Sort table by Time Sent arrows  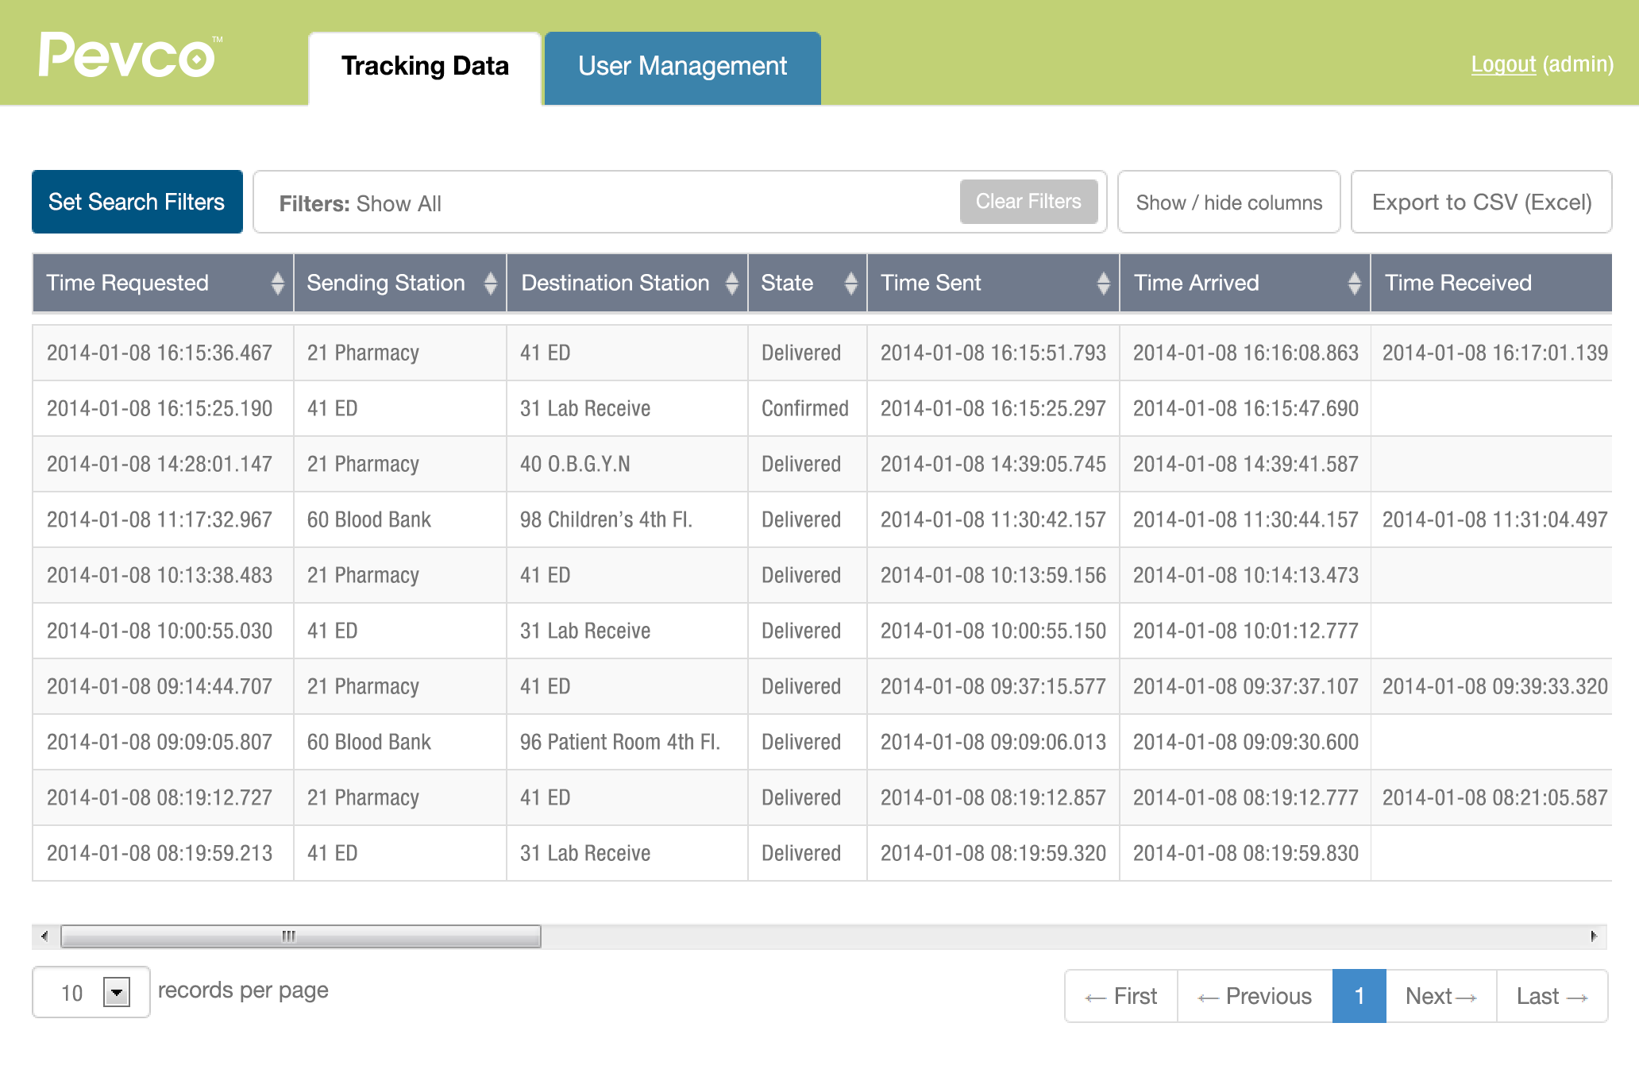coord(1103,283)
